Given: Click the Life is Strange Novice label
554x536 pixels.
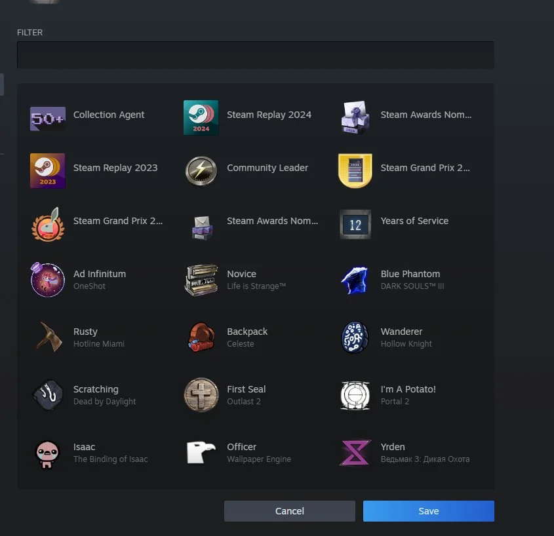Looking at the screenshot, I should [x=241, y=274].
